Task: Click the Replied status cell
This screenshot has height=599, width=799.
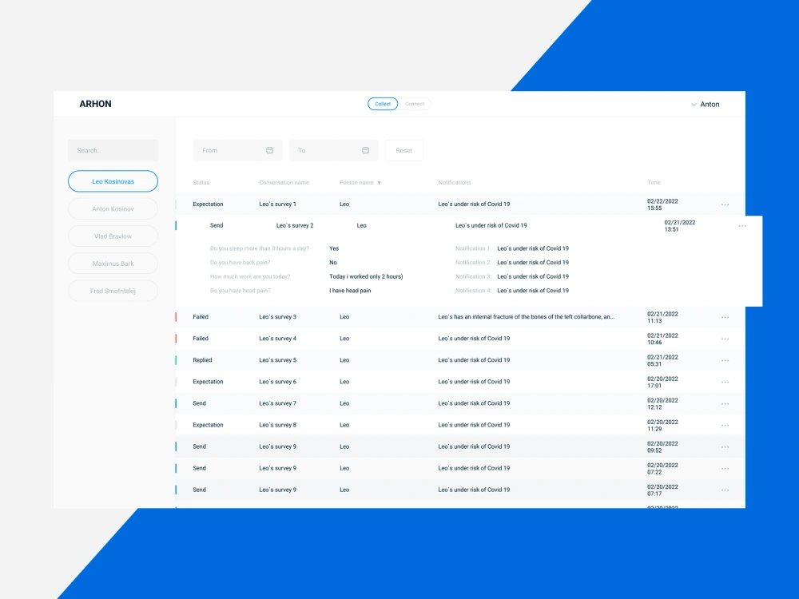Action: point(202,360)
